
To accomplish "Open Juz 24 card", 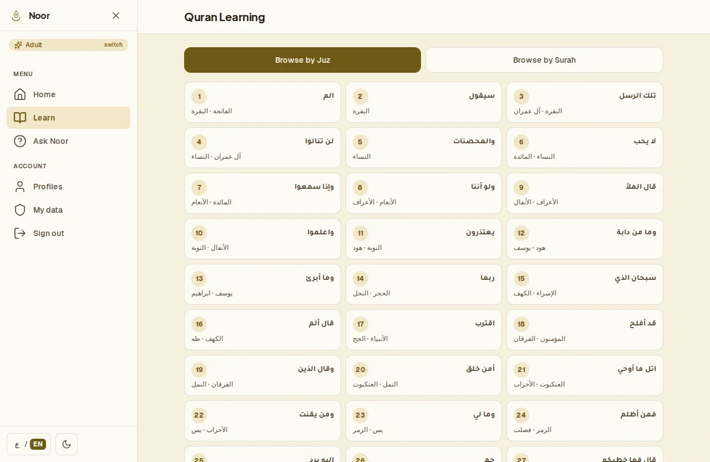I will click(585, 421).
